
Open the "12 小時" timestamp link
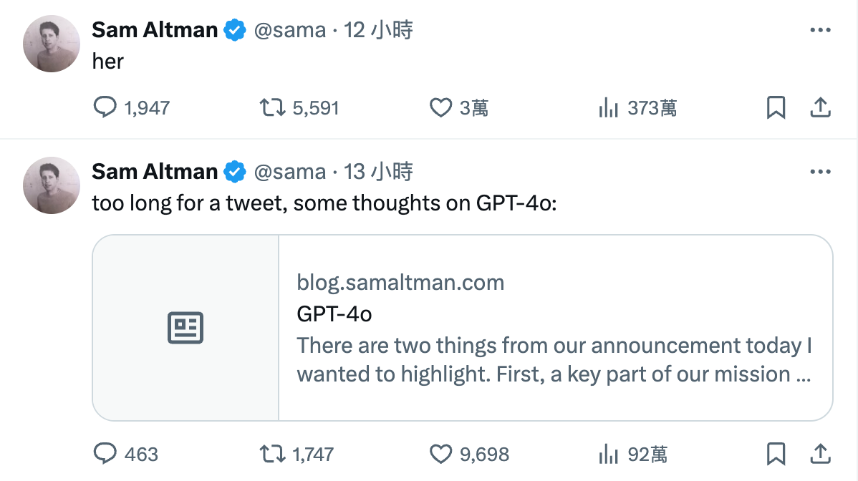378,30
